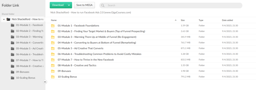Click the sidebar folder icon for 09-Bonuses
Image resolution: width=256 pixels, height=90 pixels.
click(x=12, y=72)
